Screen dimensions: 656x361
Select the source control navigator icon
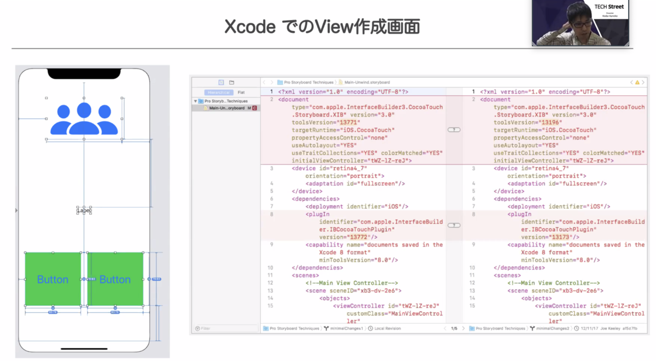click(x=221, y=83)
